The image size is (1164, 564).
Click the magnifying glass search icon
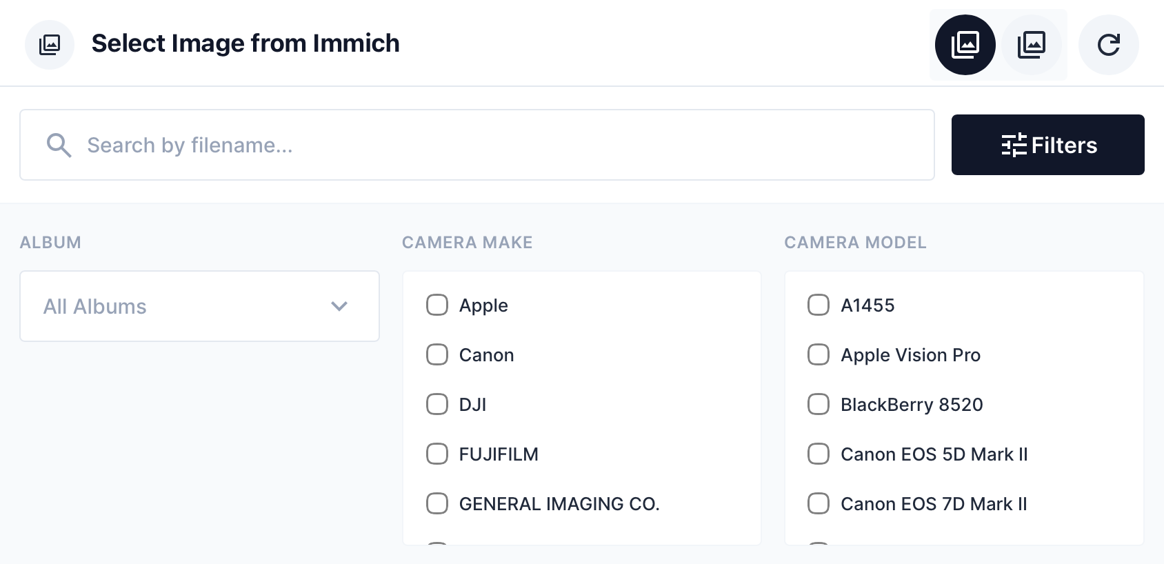tap(59, 145)
